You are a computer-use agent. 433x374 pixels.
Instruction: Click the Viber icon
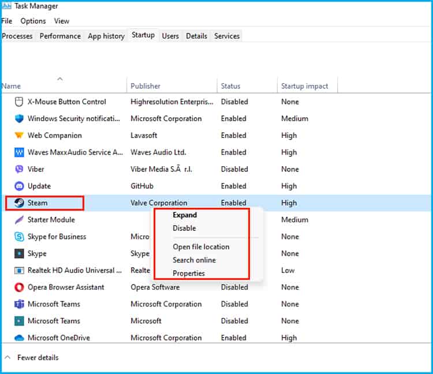click(19, 169)
